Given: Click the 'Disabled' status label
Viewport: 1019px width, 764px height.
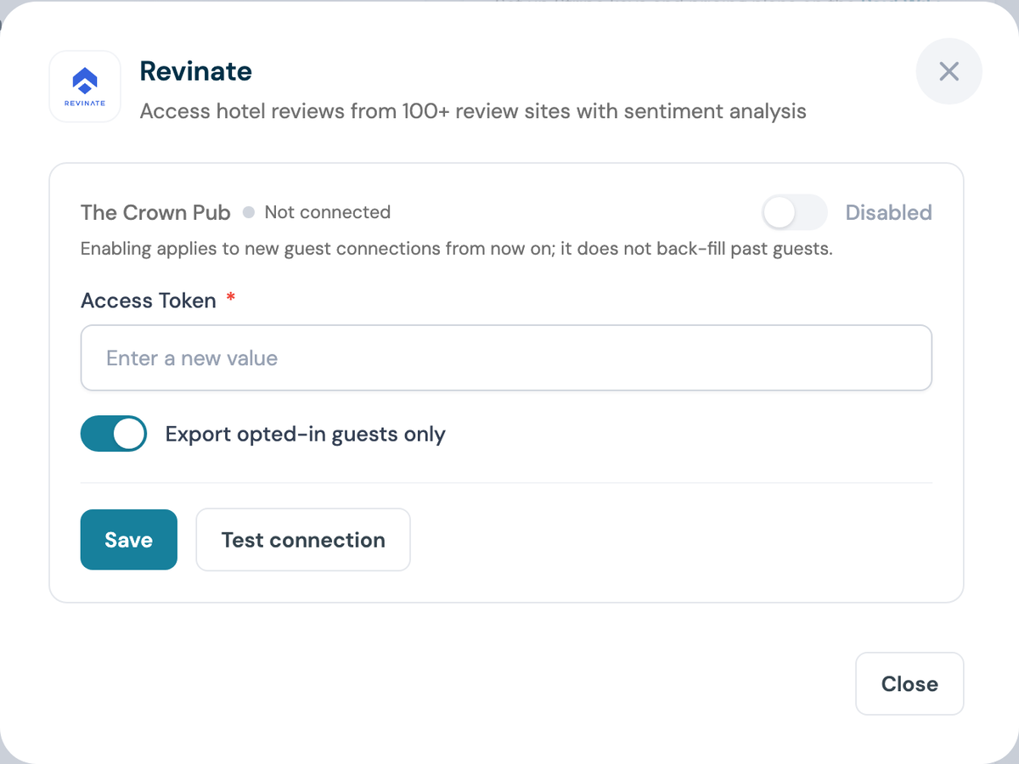Looking at the screenshot, I should [x=889, y=212].
